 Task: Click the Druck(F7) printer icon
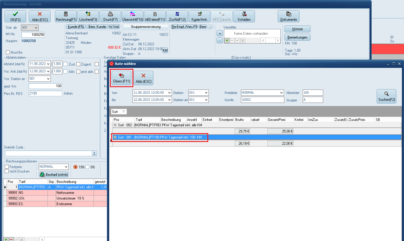point(110,16)
